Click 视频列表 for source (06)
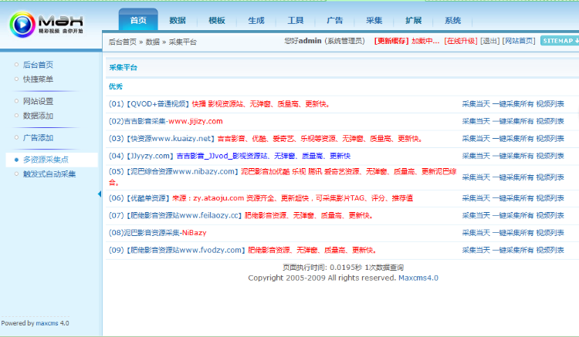This screenshot has height=337, width=579. point(550,198)
